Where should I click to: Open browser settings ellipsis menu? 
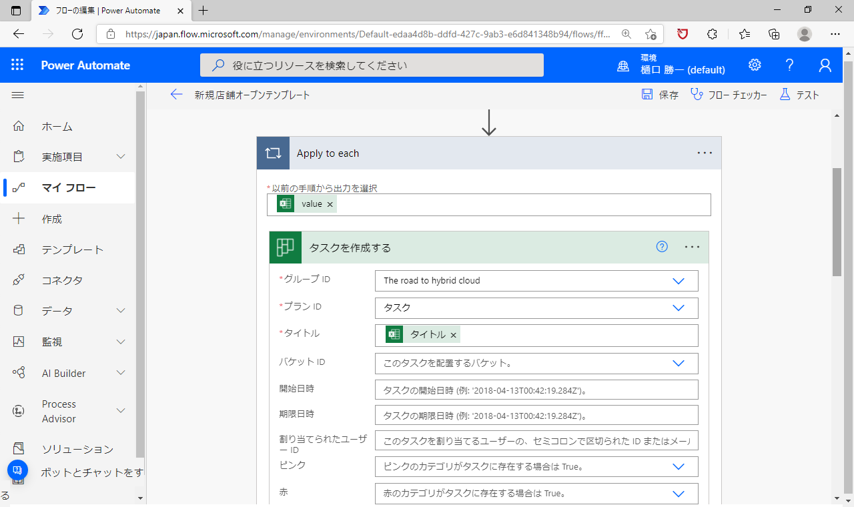pyautogui.click(x=835, y=34)
